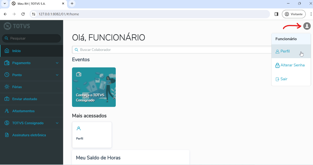Expand the TOTVS Consignado submenu chevron
Viewport: 313px width, 165px height.
click(57, 123)
